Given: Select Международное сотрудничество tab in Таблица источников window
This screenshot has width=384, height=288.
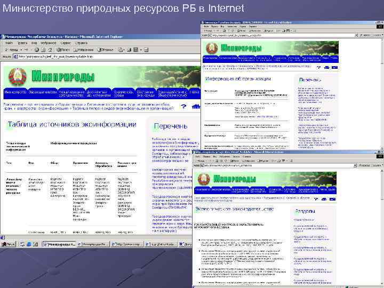Looking at the screenshot, I should click(x=72, y=93).
